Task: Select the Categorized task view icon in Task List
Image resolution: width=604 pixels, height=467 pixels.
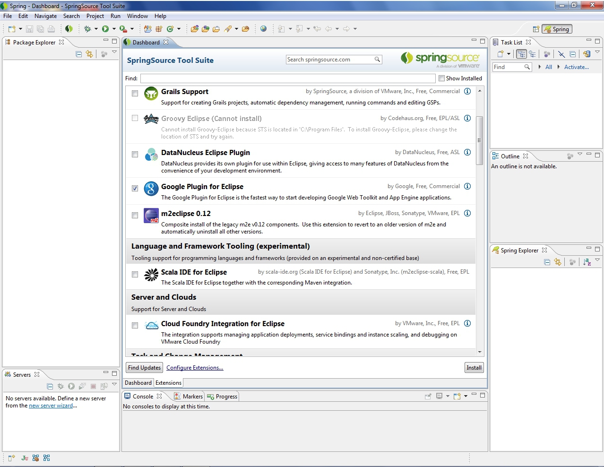Action: pos(521,53)
